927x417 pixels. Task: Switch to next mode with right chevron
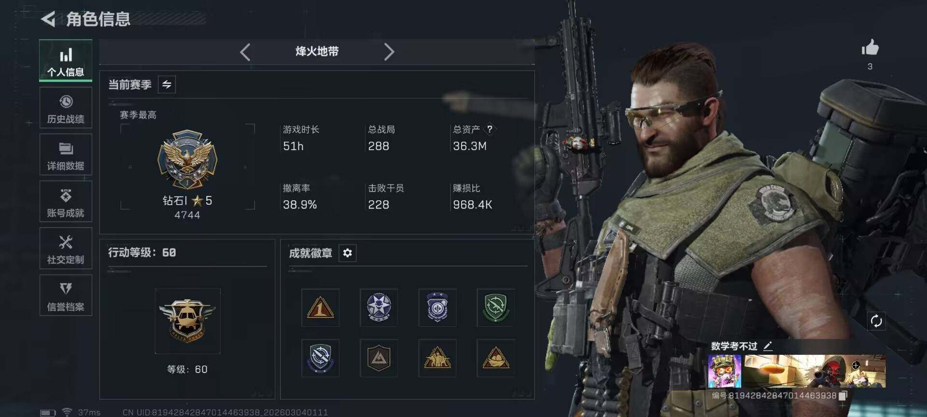pyautogui.click(x=389, y=52)
